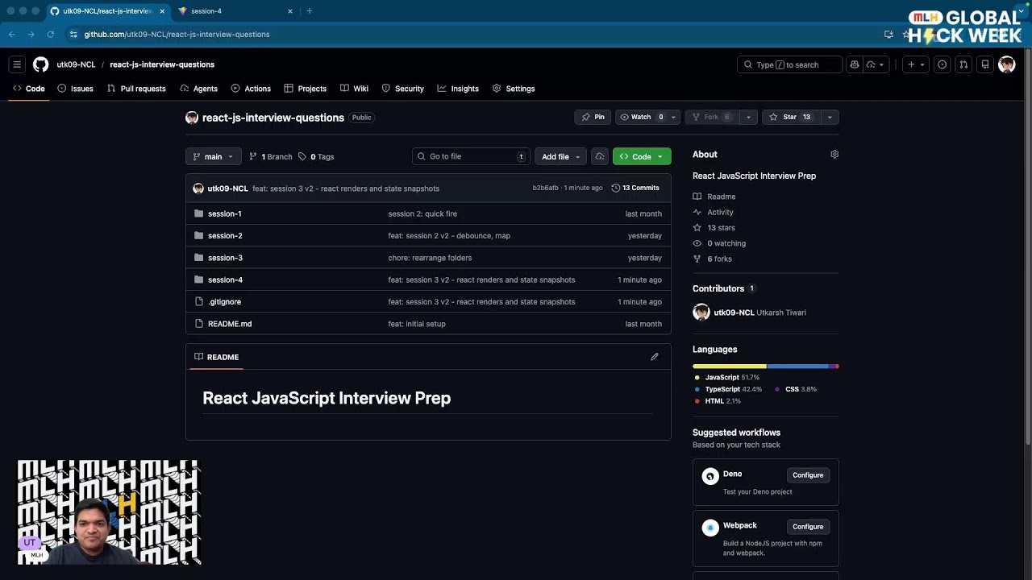Open the Security tab
Viewport: 1032px width, 580px height.
tap(402, 89)
